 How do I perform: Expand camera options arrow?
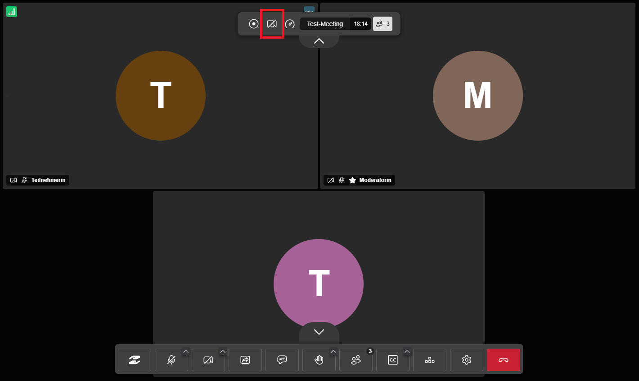click(x=223, y=351)
